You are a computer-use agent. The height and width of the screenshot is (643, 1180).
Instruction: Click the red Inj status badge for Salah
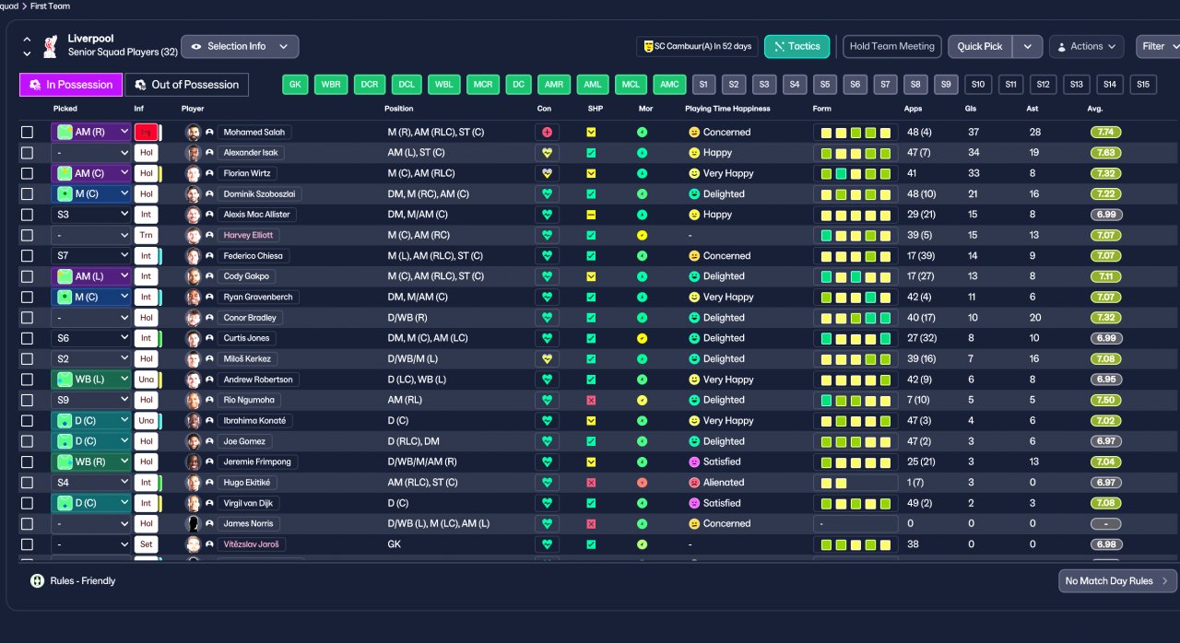point(146,133)
